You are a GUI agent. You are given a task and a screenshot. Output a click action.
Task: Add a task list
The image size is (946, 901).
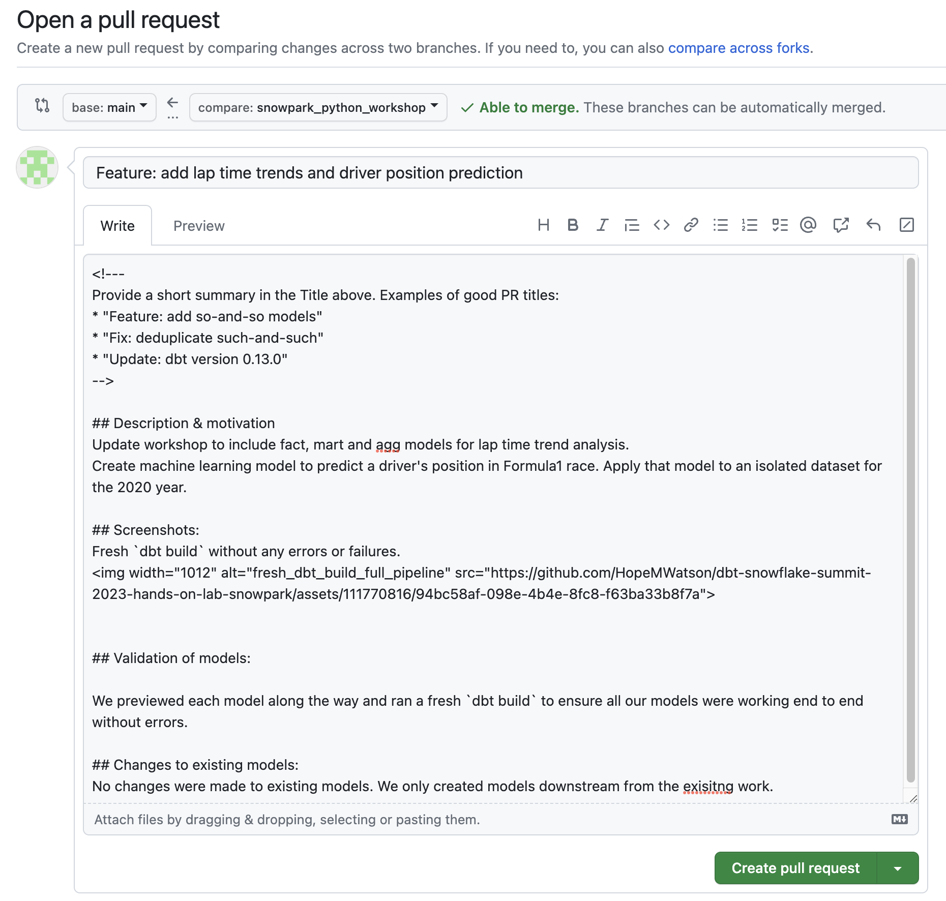click(780, 225)
